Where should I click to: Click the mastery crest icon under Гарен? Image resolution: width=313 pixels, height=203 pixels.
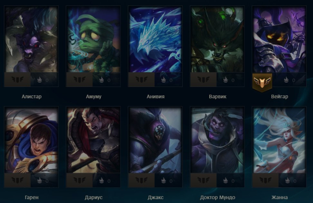(17, 180)
